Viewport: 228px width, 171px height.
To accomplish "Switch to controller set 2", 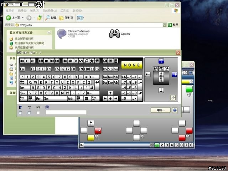I will point(162,145).
